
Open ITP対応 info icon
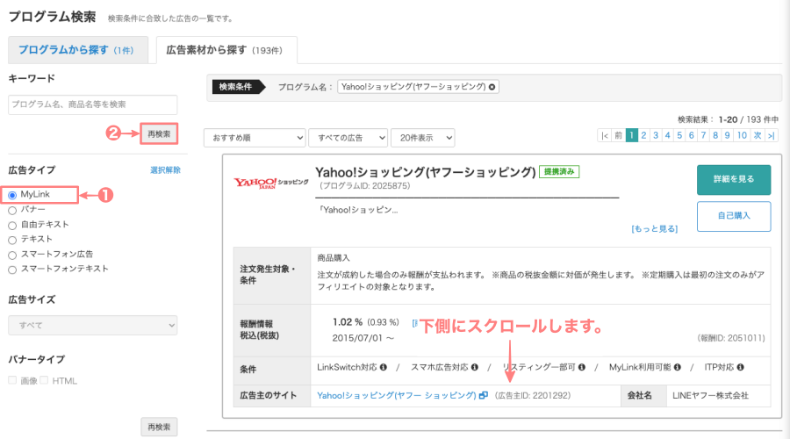click(740, 367)
